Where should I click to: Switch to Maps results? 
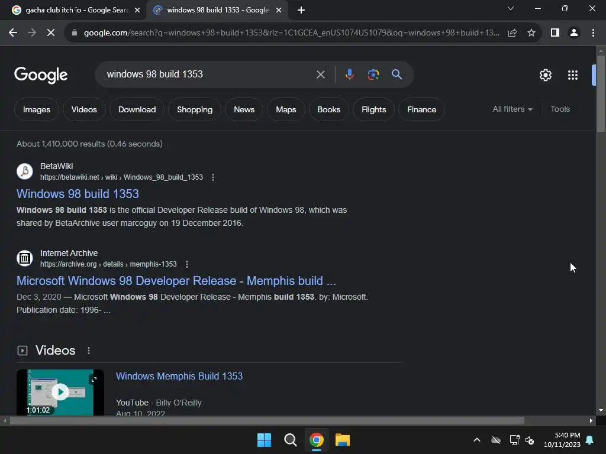pos(286,109)
